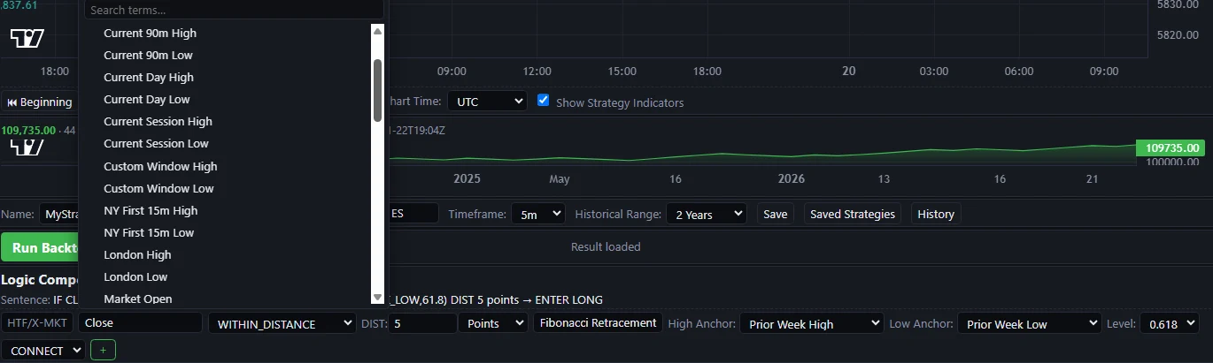
Task: Click the dropdown list scroll down arrow
Action: click(378, 299)
